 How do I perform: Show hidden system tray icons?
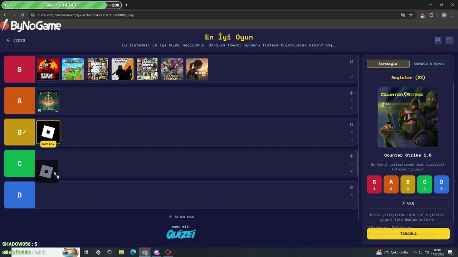(x=416, y=252)
